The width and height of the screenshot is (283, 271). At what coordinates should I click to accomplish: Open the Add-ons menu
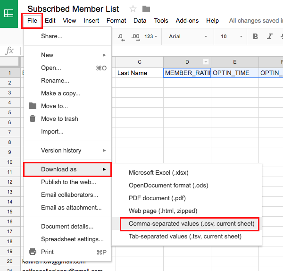[187, 21]
